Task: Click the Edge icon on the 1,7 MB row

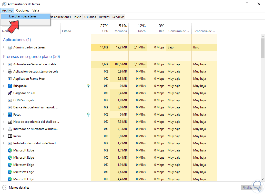Action: point(10,150)
